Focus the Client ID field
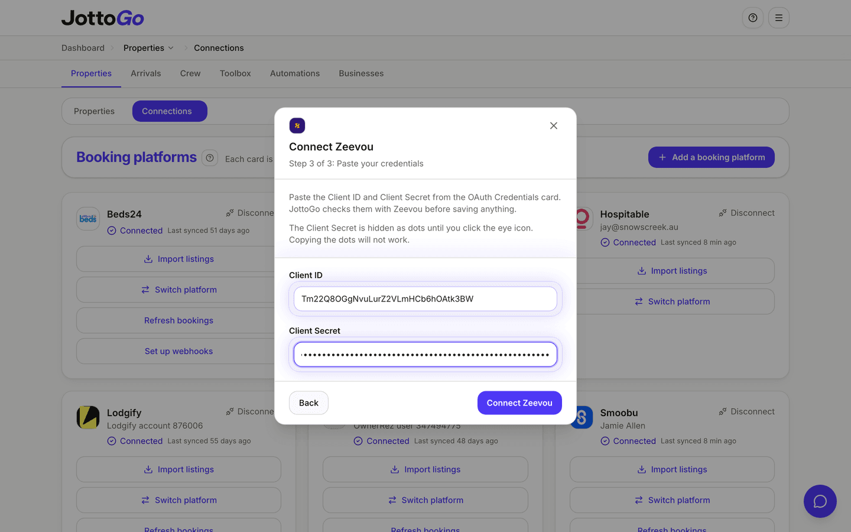Image resolution: width=851 pixels, height=532 pixels. coord(425,299)
